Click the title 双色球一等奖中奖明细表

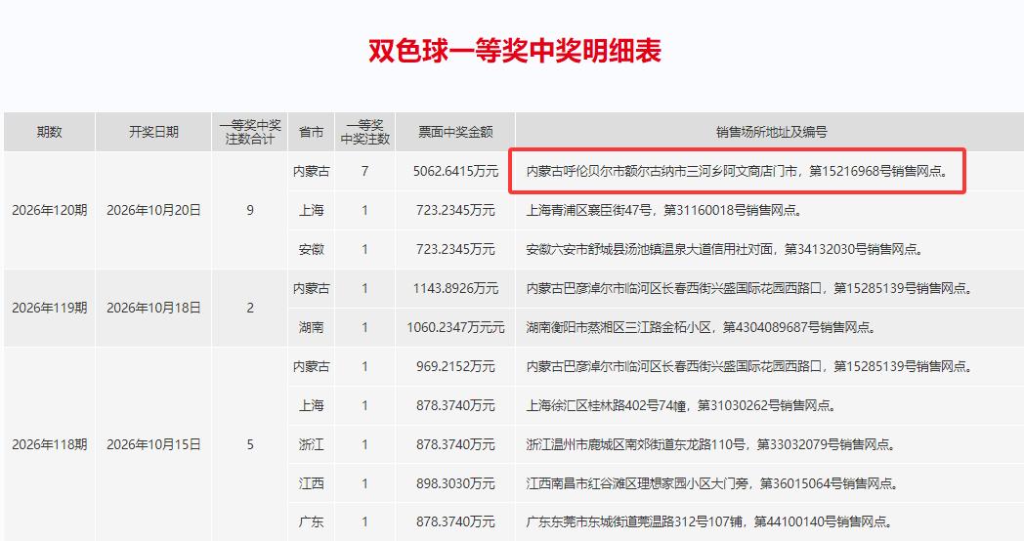pos(515,51)
